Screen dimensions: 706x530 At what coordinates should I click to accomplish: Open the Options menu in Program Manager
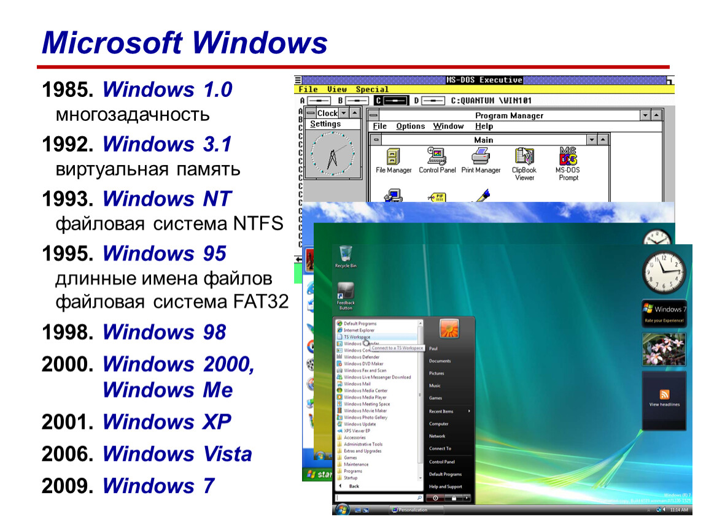coord(410,126)
